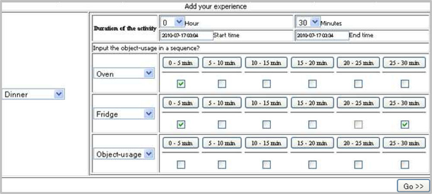
Task: Check Object-usage 5 - 10 min checkbox
Action: [x=222, y=165]
